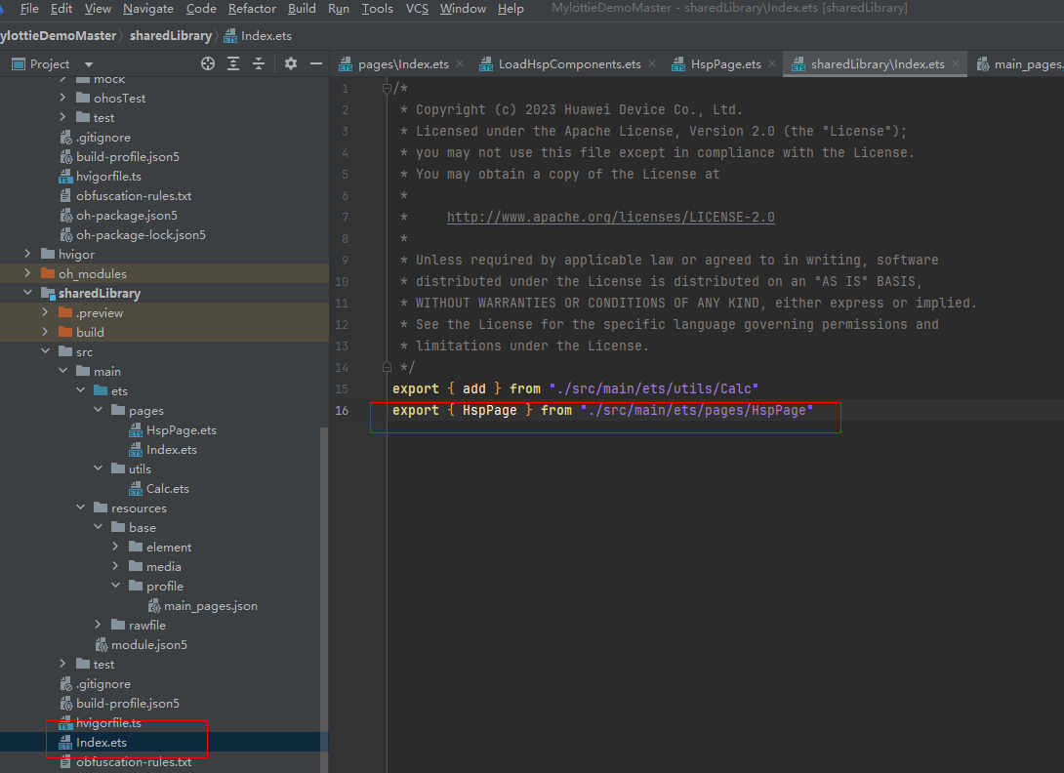
Task: Expand the rawfile folder
Action: pyautogui.click(x=99, y=626)
